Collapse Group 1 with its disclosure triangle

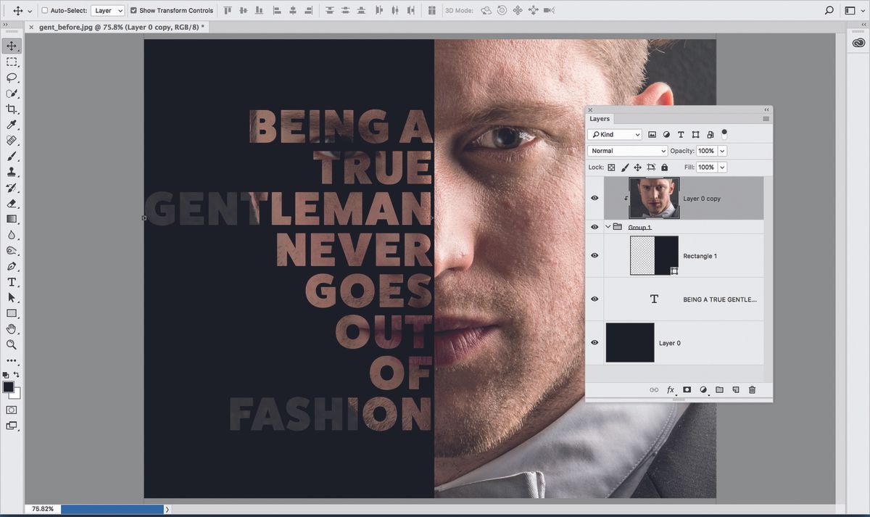coord(607,227)
